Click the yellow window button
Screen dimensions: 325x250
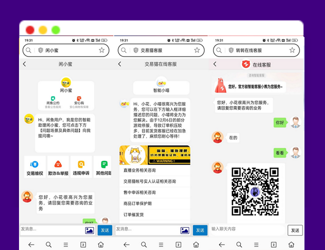43,30
